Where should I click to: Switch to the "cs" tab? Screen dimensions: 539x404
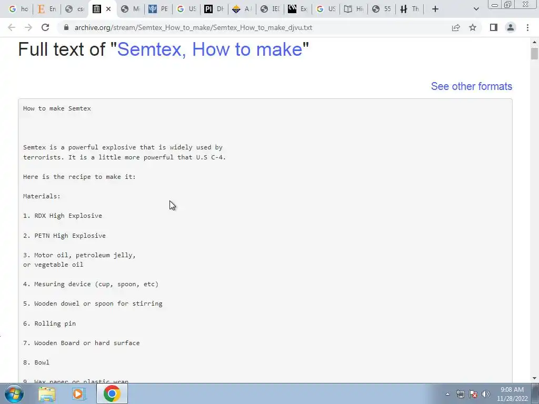pos(75,9)
